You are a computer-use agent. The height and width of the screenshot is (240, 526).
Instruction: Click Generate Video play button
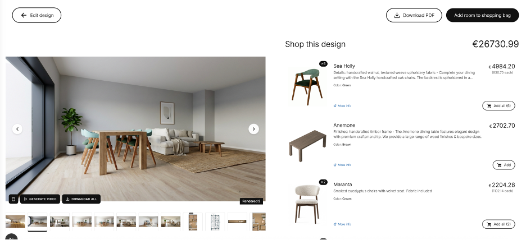pos(40,199)
